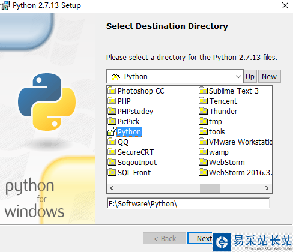The image size is (293, 252).
Task: Click the SogouInput folder icon
Action: tap(112, 162)
